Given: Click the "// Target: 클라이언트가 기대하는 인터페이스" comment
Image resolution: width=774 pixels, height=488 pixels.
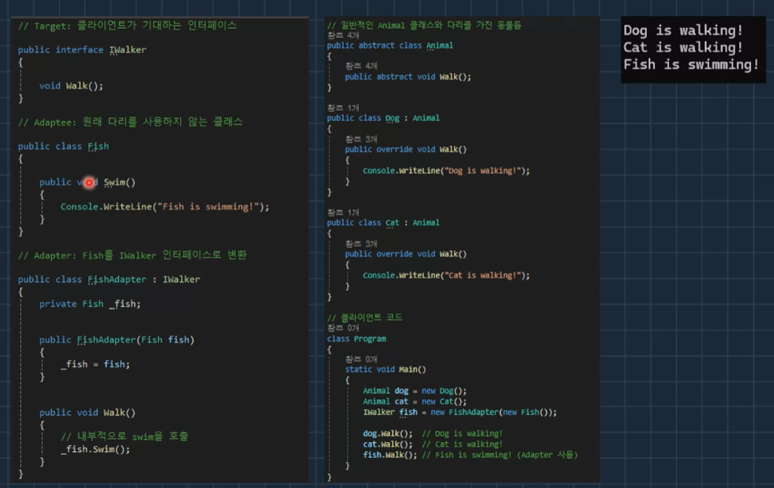Looking at the screenshot, I should [x=127, y=26].
